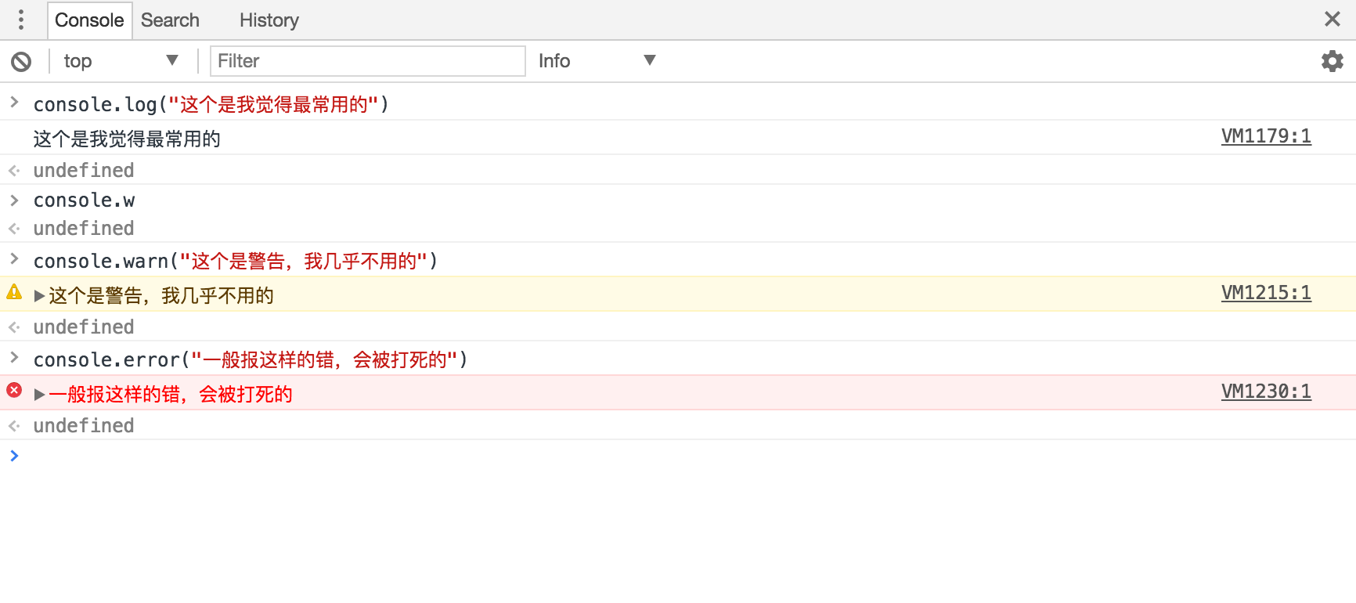Clear the console with the ban icon
The height and width of the screenshot is (603, 1356).
click(21, 61)
